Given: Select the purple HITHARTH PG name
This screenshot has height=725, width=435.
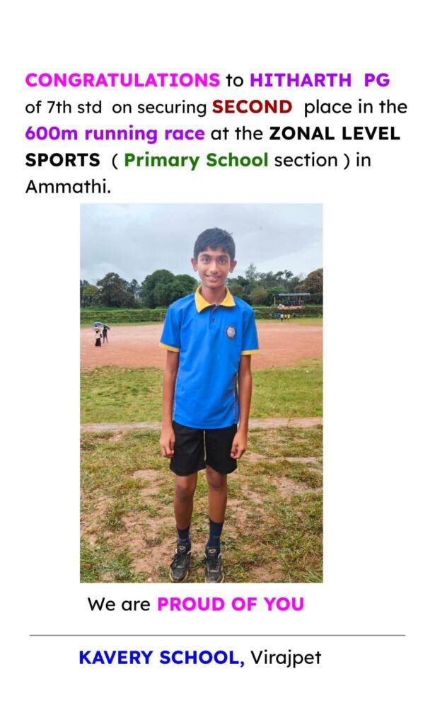Looking at the screenshot, I should 320,80.
